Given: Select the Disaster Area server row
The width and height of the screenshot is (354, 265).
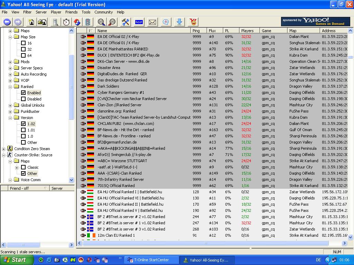Looking at the screenshot, I should coord(212,68).
